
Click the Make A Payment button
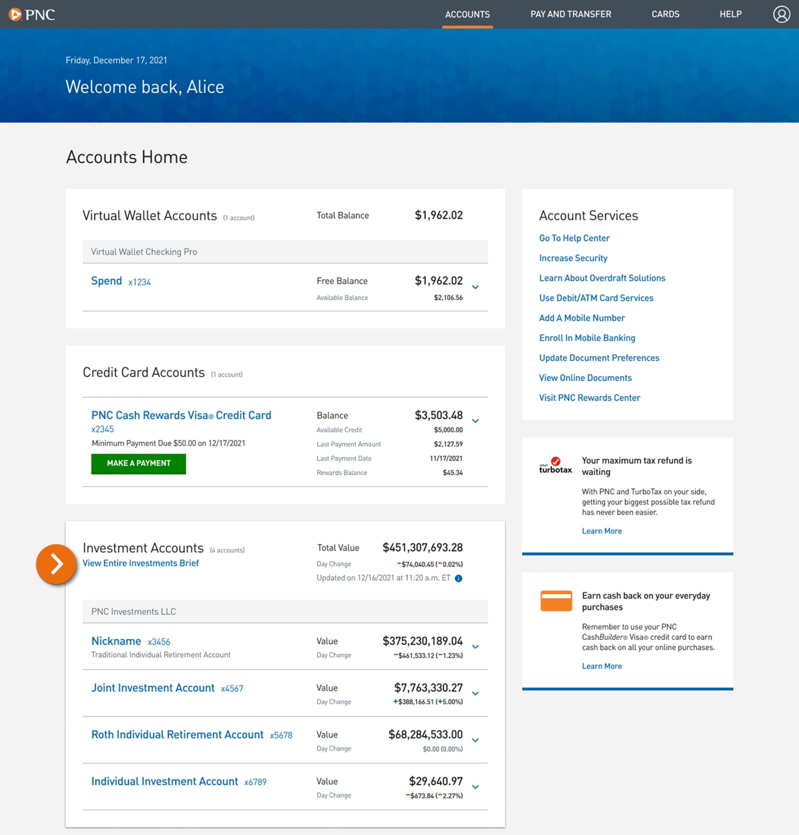tap(138, 464)
